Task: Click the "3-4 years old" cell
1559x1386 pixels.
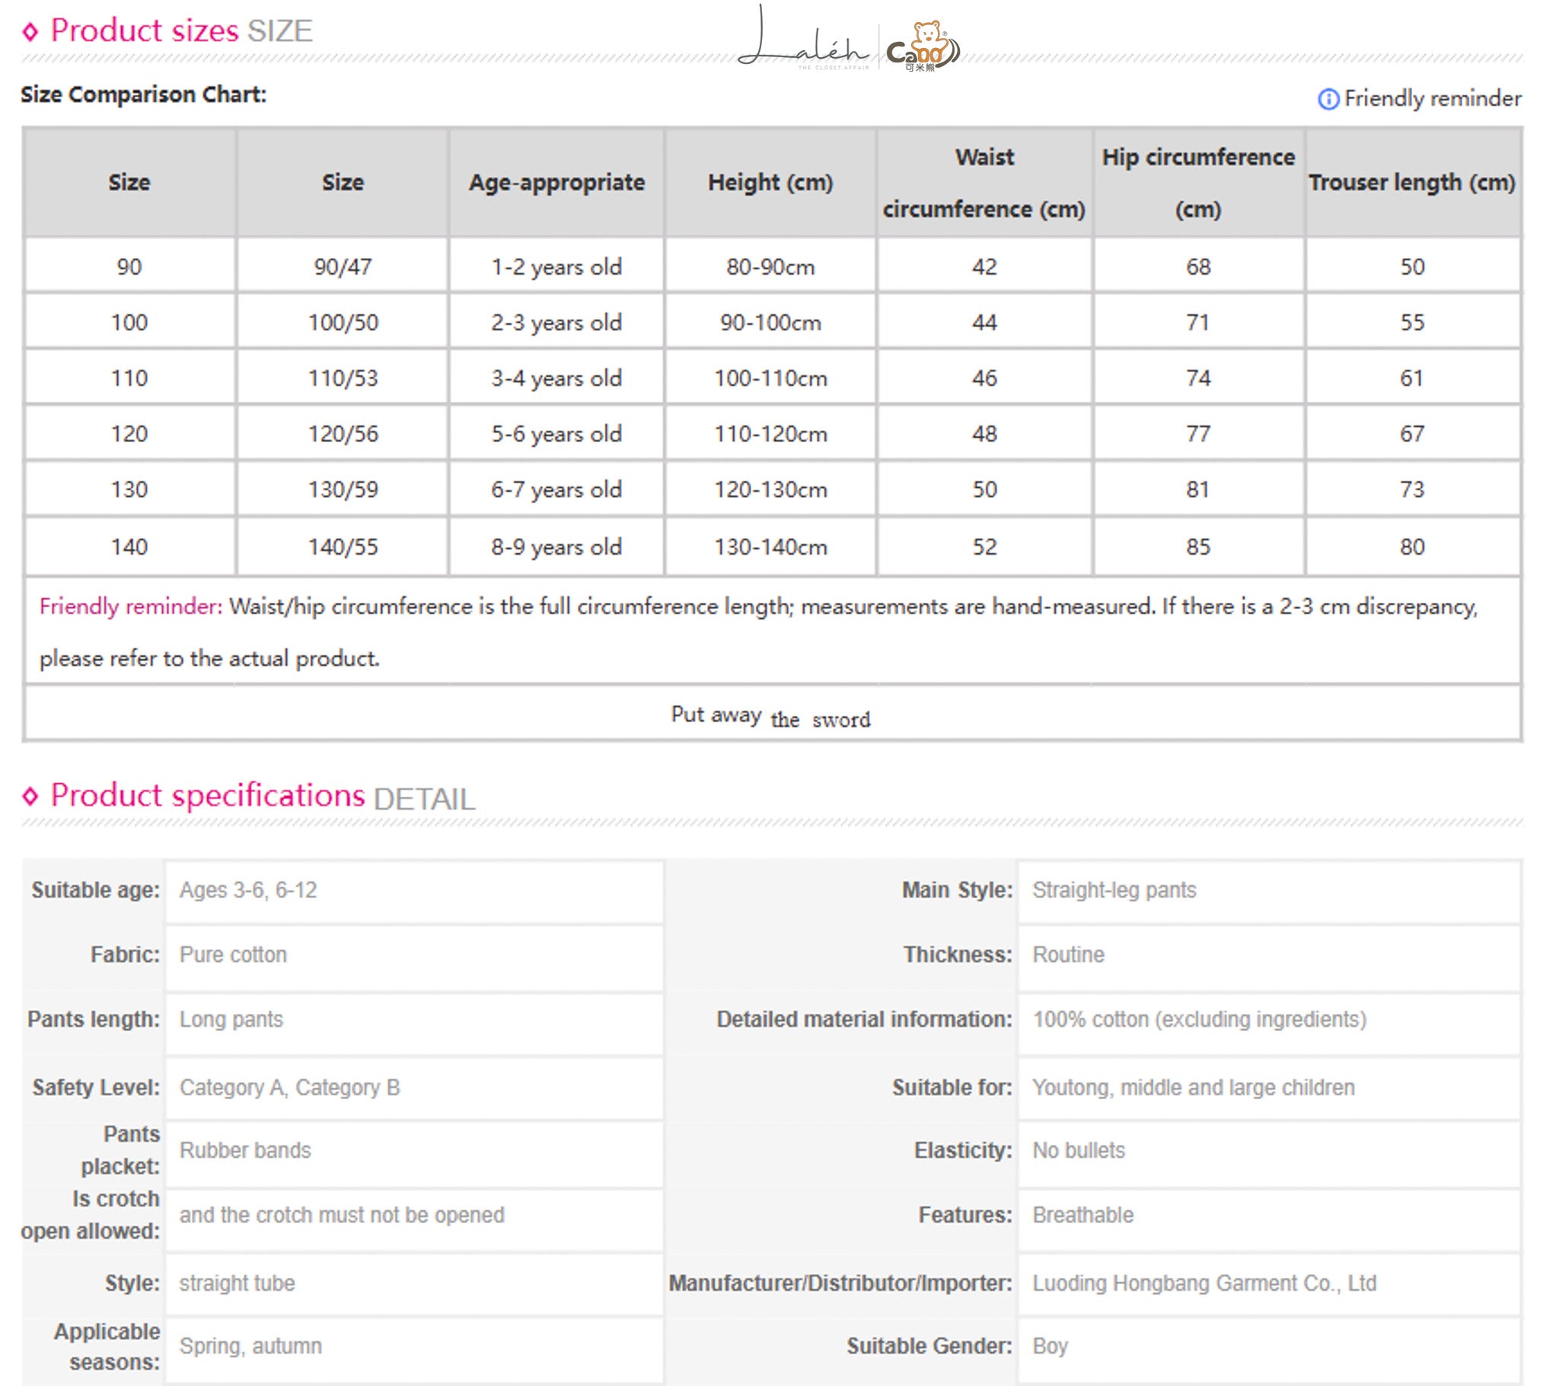Action: pos(556,378)
